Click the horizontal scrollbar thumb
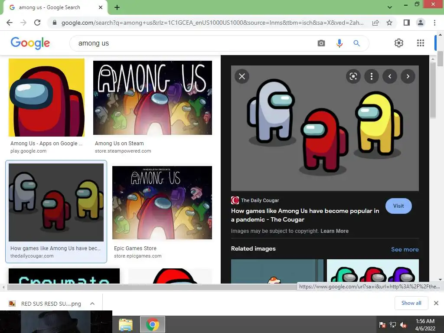The height and width of the screenshot is (333, 444). (152, 287)
